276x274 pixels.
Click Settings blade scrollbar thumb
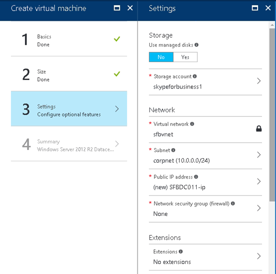coord(272,115)
